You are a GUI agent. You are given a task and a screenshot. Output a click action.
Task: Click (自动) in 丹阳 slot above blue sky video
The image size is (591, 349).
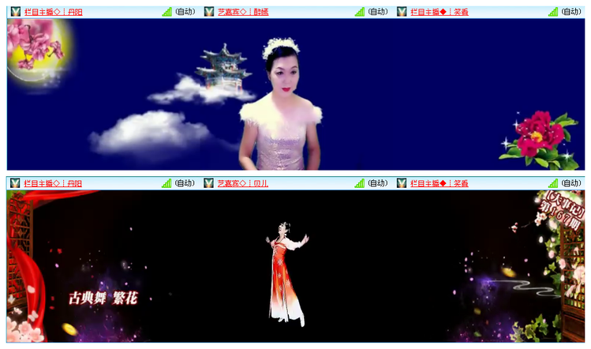pyautogui.click(x=185, y=12)
